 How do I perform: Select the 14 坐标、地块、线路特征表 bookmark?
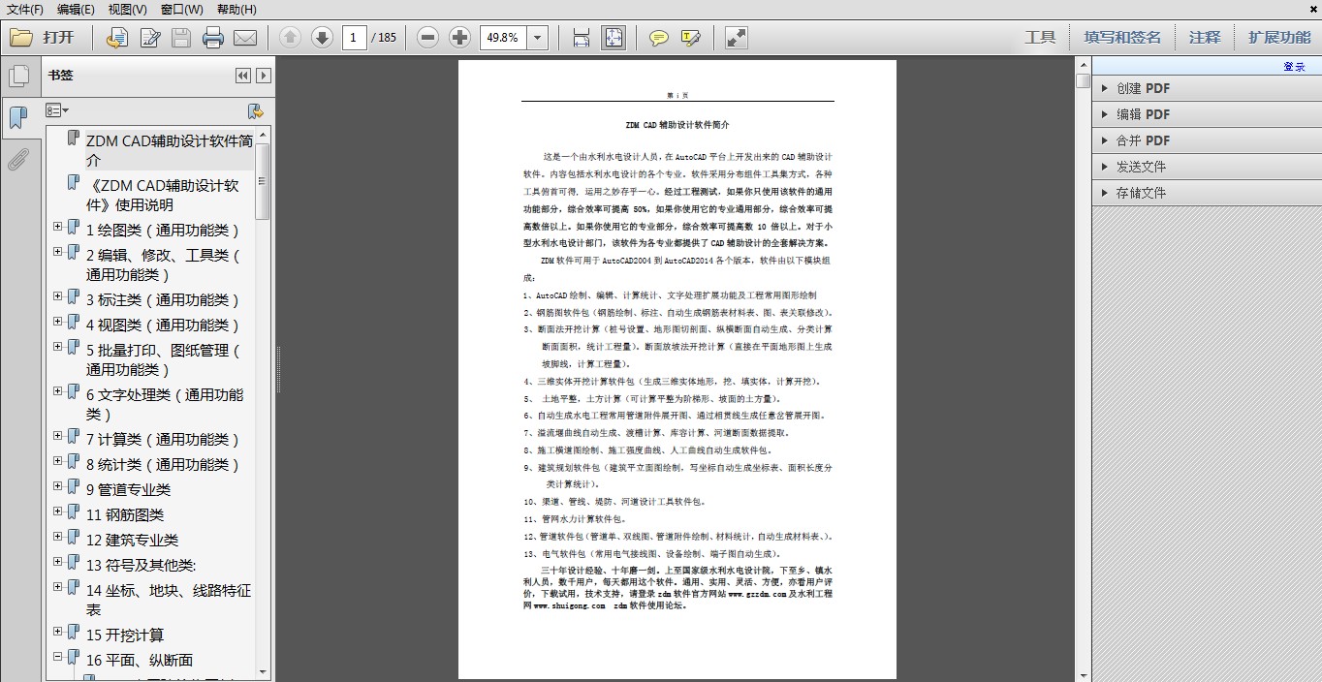pos(168,600)
